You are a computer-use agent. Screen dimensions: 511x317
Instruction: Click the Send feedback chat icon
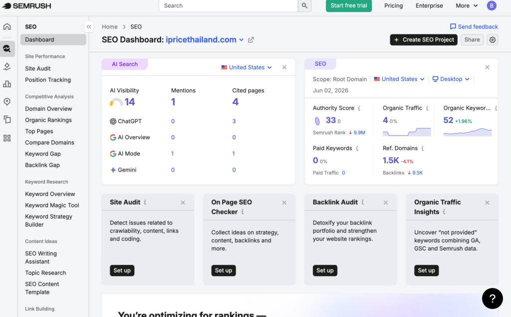coord(453,26)
